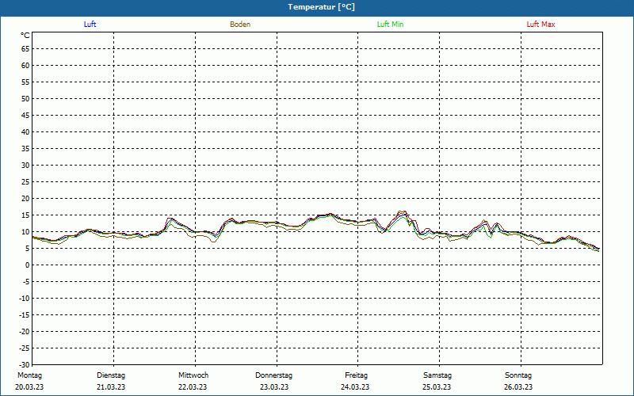Click the date 20.03.23
Image resolution: width=634 pixels, height=396 pixels.
click(29, 387)
